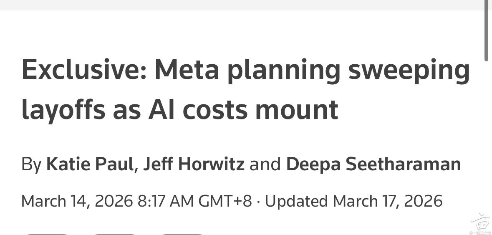The height and width of the screenshot is (235, 492).
Task: Click 'layoffs' in the headline's second line
Action: click(63, 109)
